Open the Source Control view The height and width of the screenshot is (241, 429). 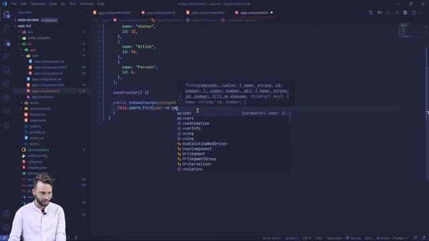[6, 43]
